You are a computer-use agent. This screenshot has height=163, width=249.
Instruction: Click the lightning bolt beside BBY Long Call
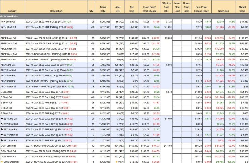pos(2,118)
